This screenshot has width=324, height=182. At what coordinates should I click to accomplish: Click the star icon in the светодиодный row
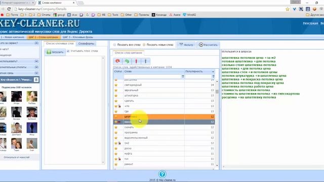(x=116, y=85)
